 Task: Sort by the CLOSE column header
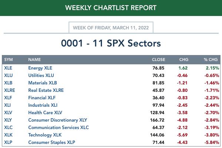(158, 59)
